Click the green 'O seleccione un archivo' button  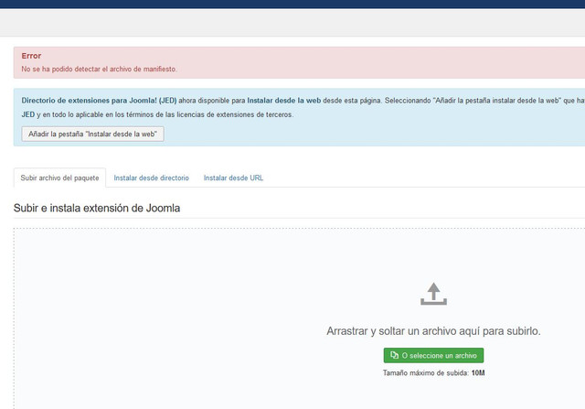point(433,355)
